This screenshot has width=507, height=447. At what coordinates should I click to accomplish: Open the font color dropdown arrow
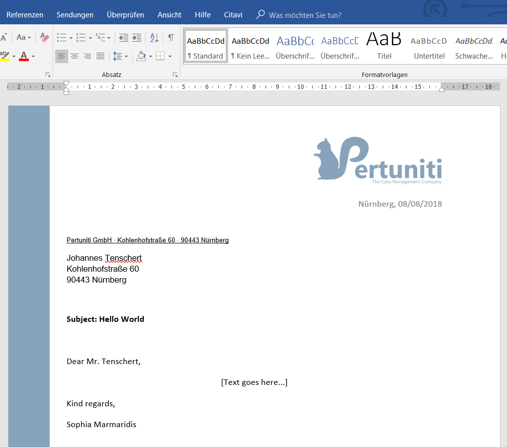point(33,57)
